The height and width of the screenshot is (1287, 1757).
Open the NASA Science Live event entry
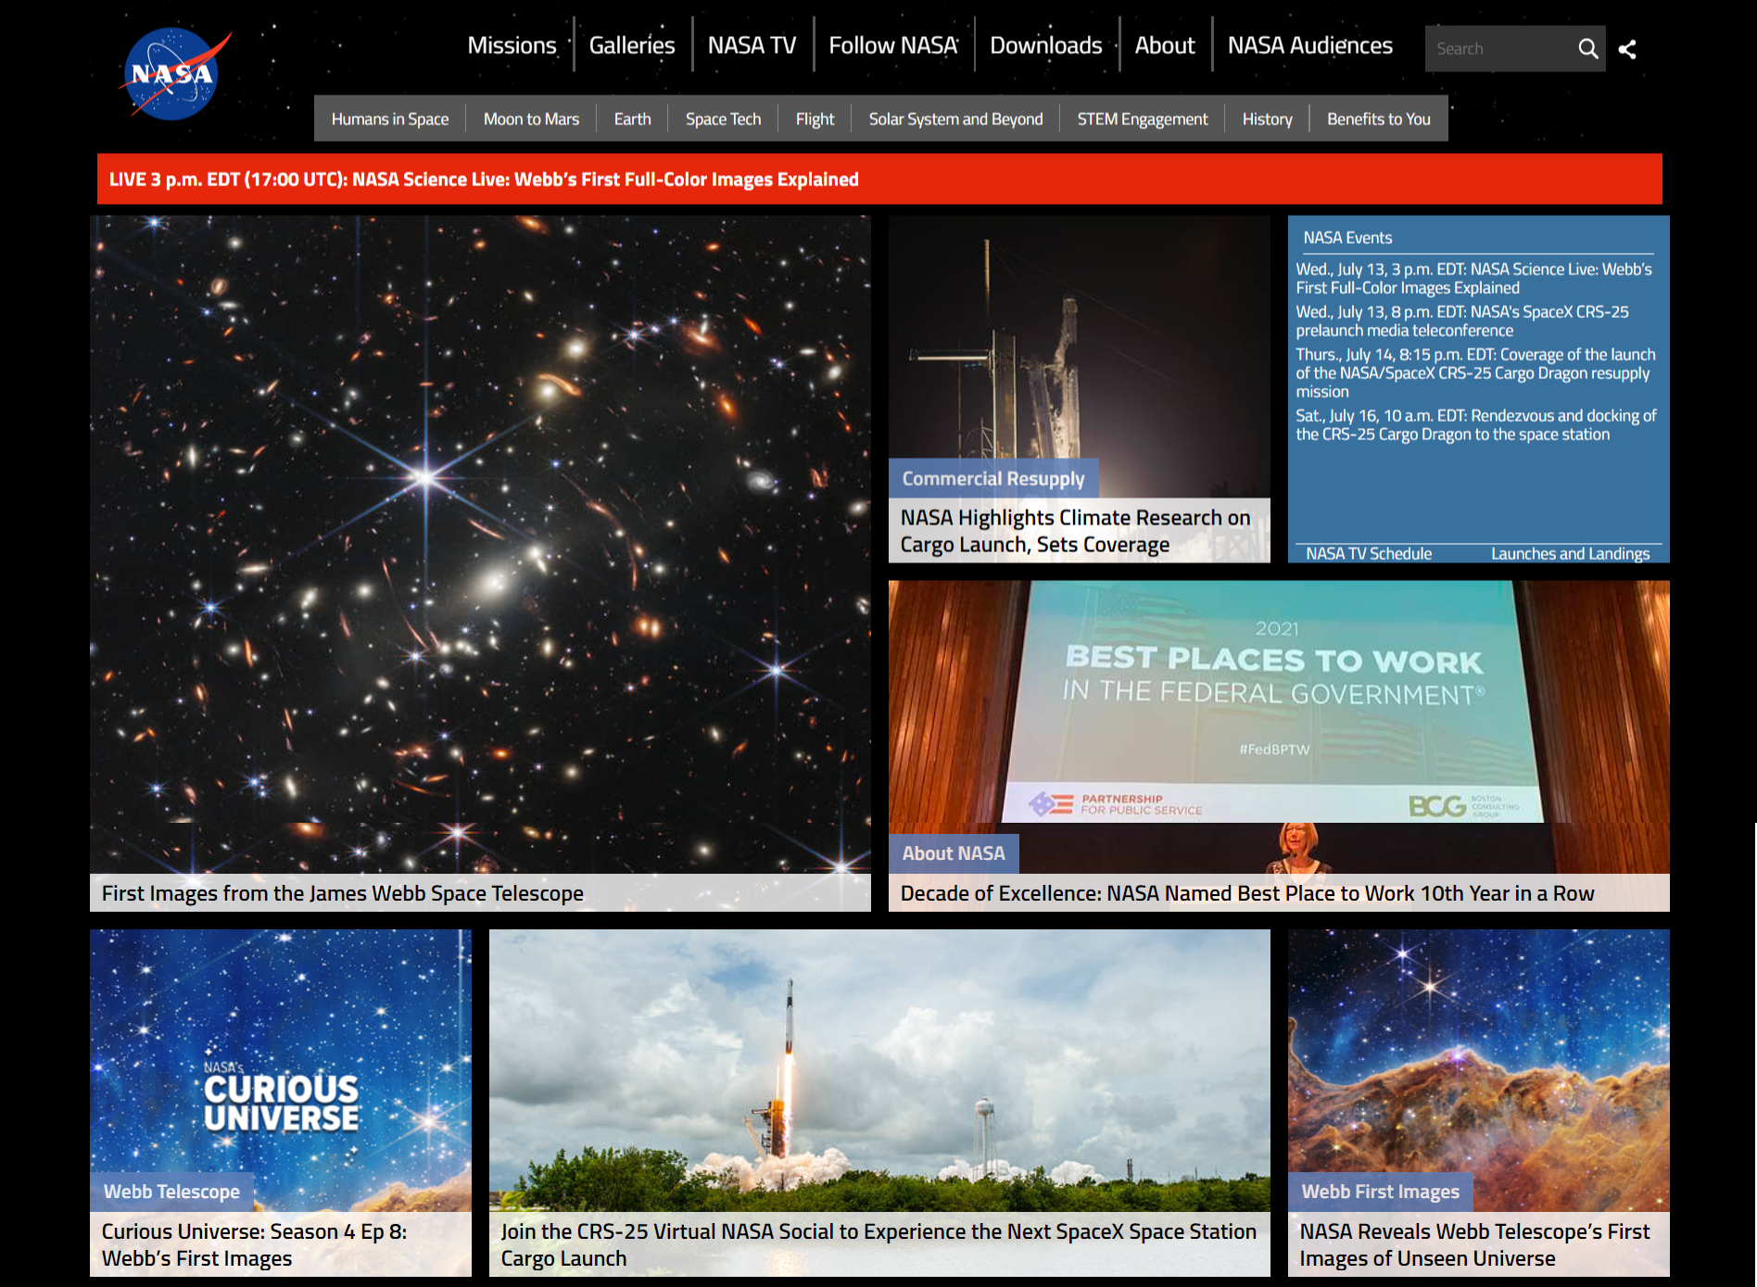coord(1473,278)
